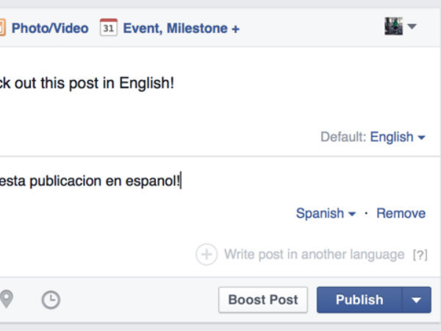Click the circled plus icon
Image resolution: width=441 pixels, height=331 pixels.
(207, 255)
